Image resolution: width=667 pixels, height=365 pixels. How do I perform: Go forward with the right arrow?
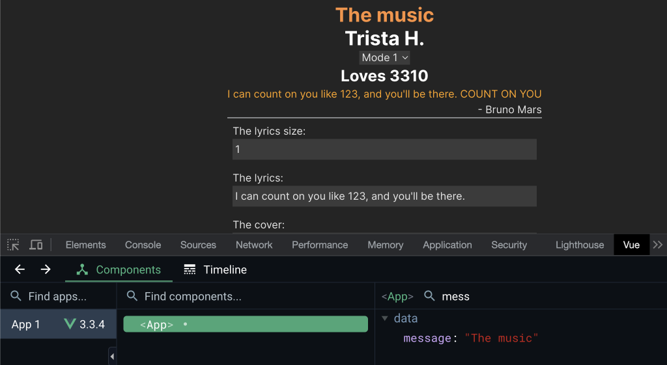tap(46, 269)
